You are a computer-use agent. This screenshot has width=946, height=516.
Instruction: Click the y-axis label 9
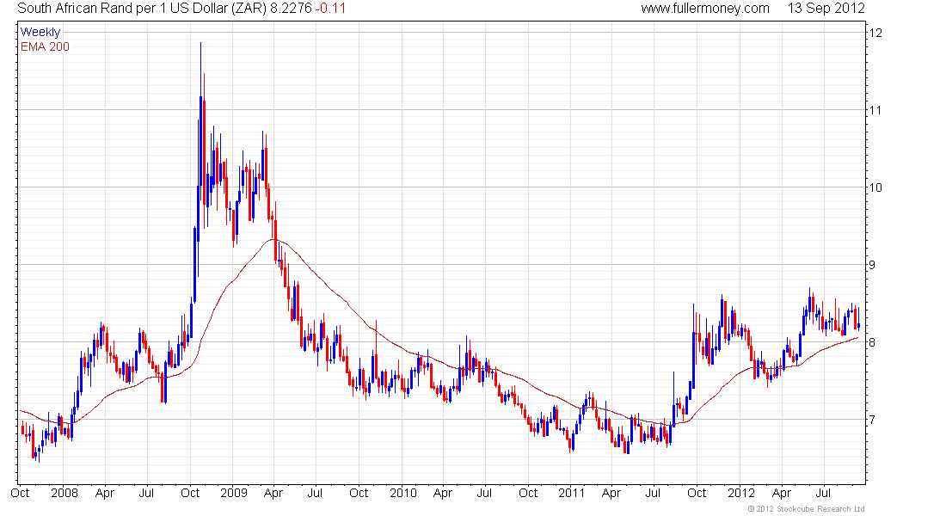point(872,264)
